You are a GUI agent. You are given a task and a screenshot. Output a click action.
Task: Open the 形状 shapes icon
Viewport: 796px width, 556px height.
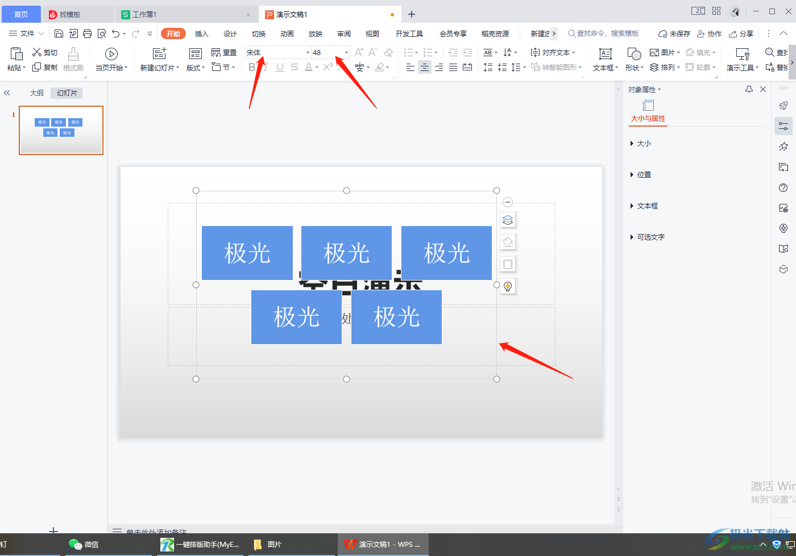point(634,53)
